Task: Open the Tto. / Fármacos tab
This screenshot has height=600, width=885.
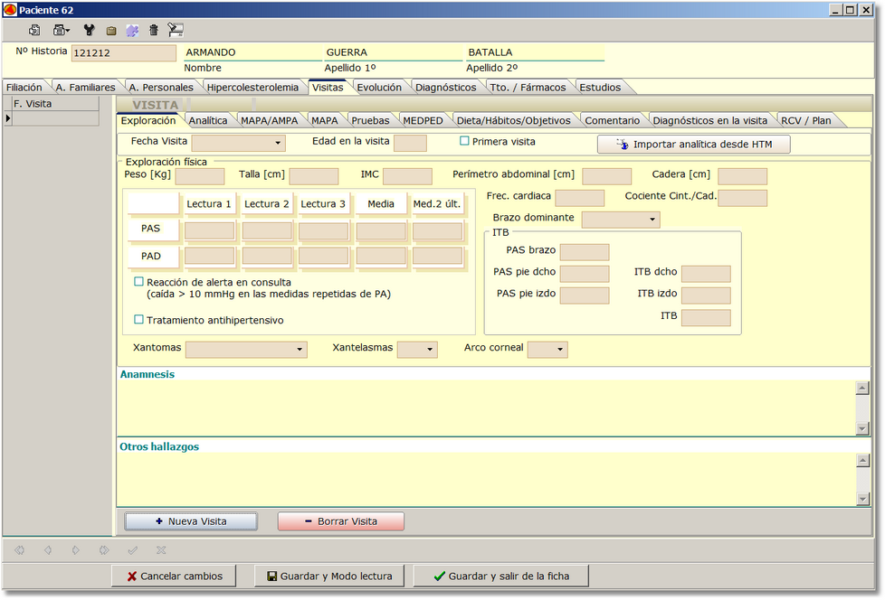Action: coord(528,88)
